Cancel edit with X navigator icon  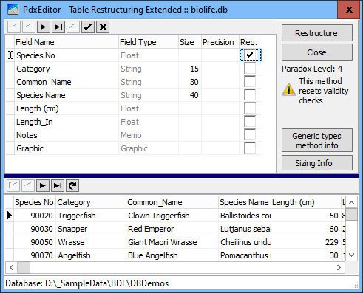click(103, 27)
